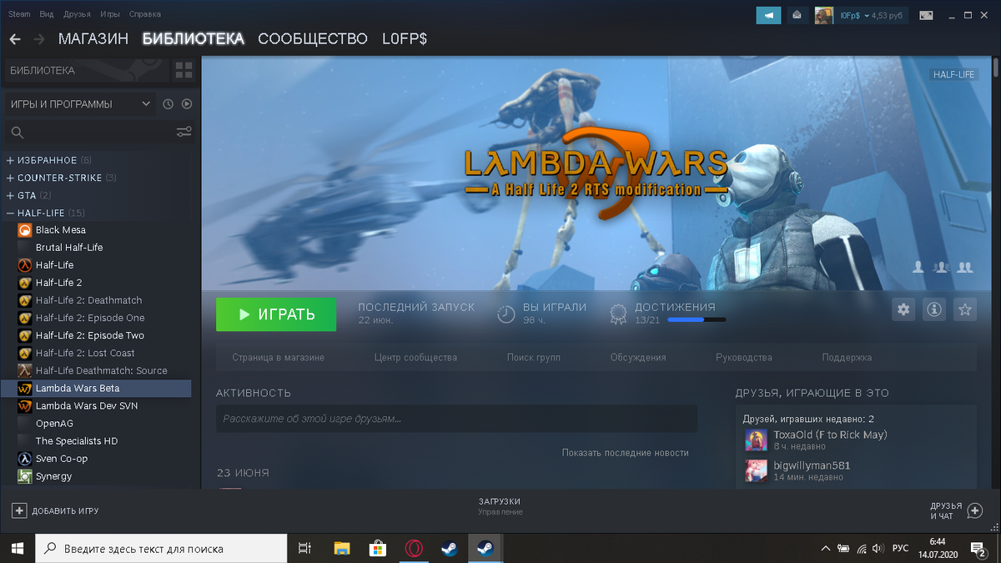Click the search magnifier icon in library
The image size is (1001, 563).
click(18, 132)
